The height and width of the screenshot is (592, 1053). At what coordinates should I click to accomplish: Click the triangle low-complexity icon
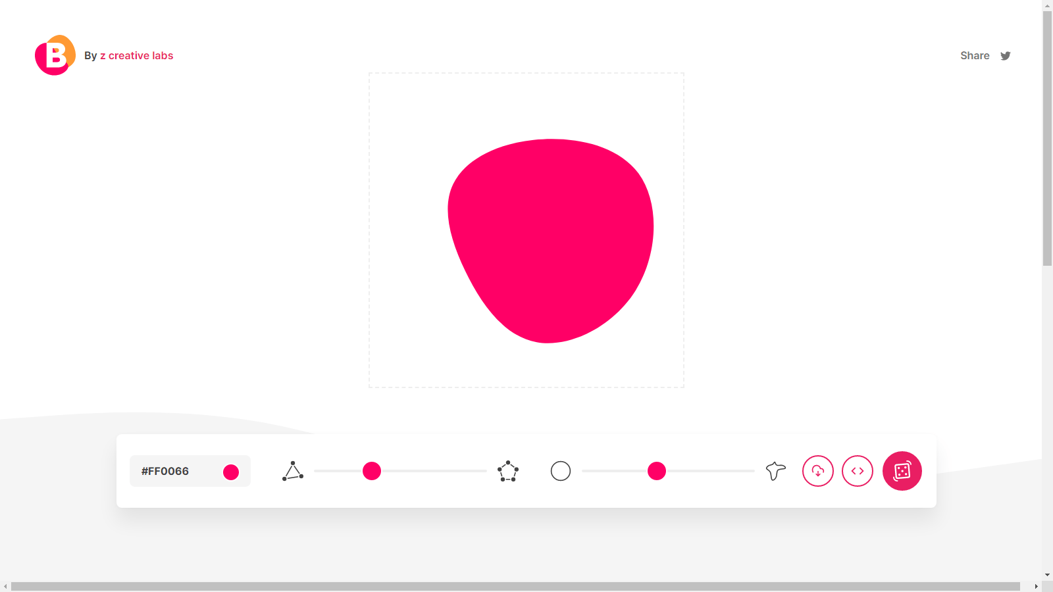[x=293, y=471]
